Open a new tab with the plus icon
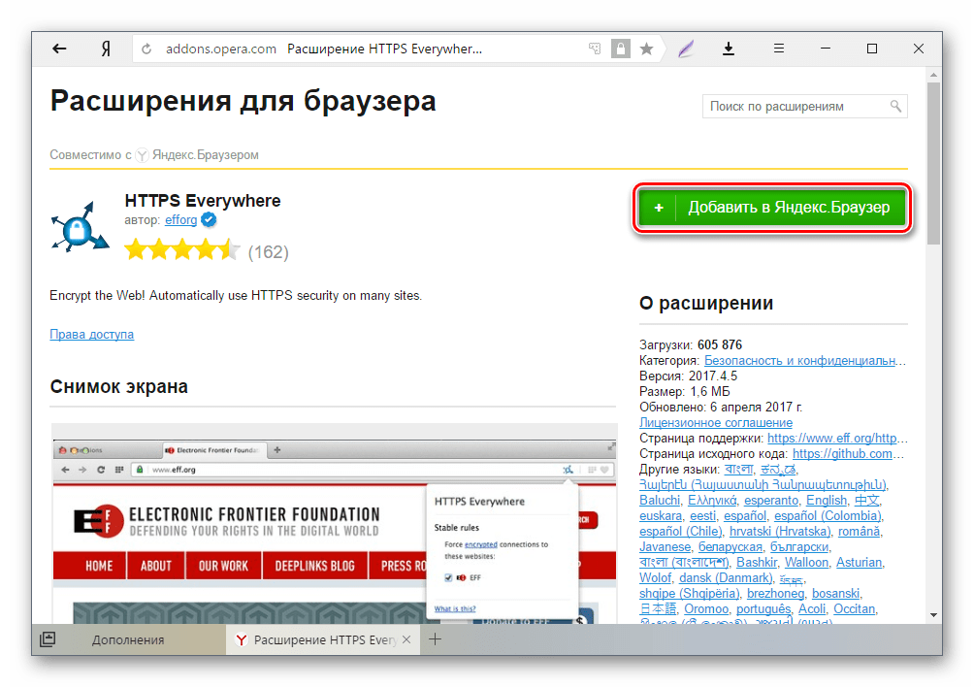Image resolution: width=974 pixels, height=687 pixels. 436,639
